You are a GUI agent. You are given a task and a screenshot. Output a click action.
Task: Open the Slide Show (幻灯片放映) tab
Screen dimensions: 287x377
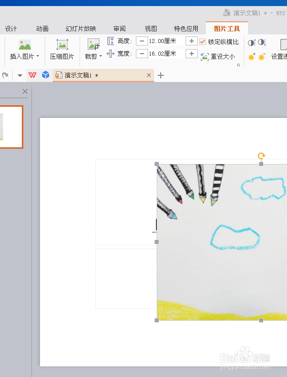(81, 29)
